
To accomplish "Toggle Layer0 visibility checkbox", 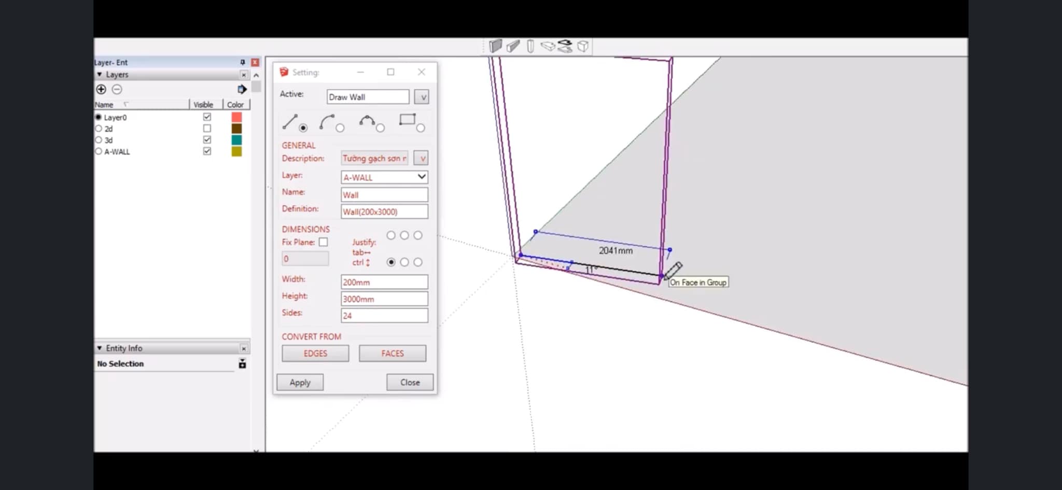I will (x=207, y=117).
